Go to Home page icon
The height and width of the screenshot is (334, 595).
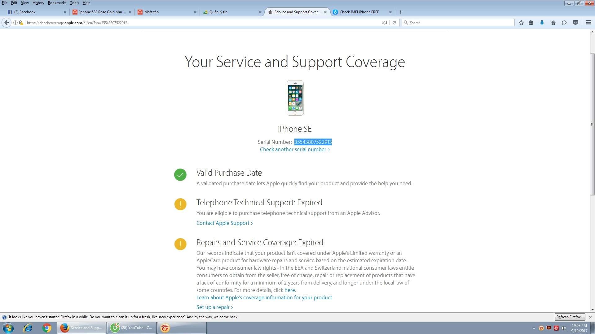click(553, 23)
